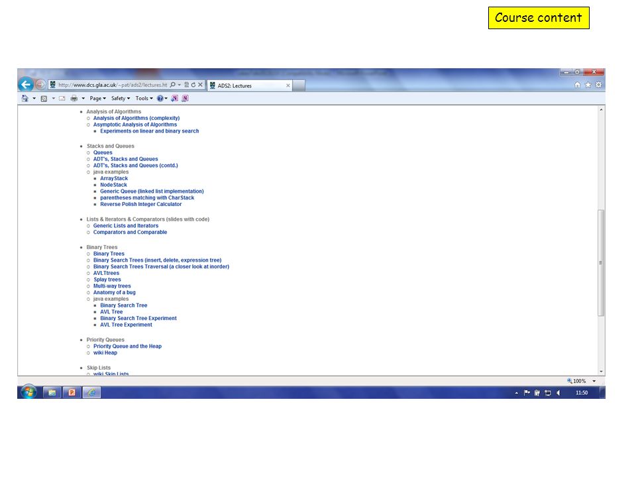This screenshot has width=636, height=477.
Task: Open Asymptotic Analysis of Algorithms link
Action: coord(135,125)
